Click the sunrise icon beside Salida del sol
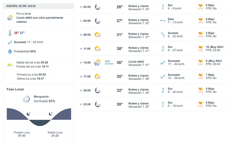This screenshot has height=142, width=228. pyautogui.click(x=10, y=65)
